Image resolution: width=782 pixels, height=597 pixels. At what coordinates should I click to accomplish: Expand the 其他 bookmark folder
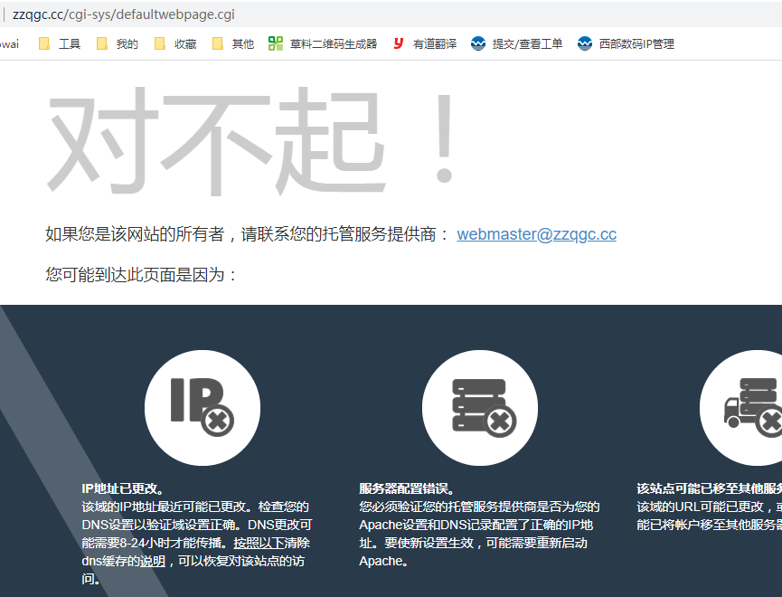pos(233,43)
